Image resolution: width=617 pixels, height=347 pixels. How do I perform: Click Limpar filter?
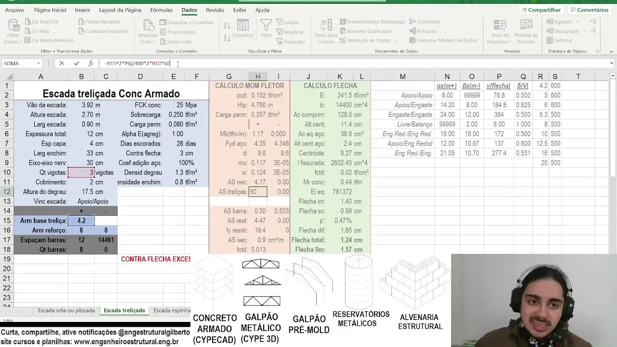pyautogui.click(x=287, y=22)
